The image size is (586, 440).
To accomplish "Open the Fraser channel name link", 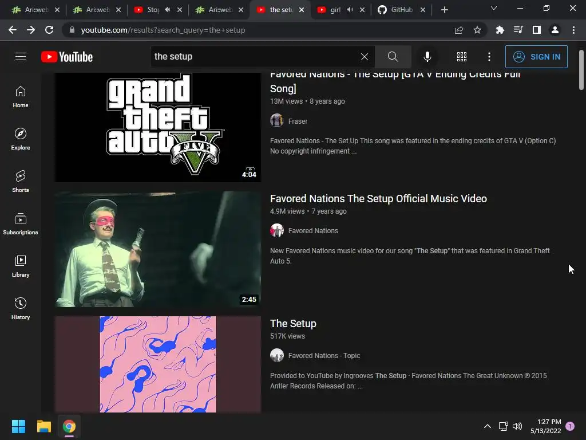I will click(298, 121).
